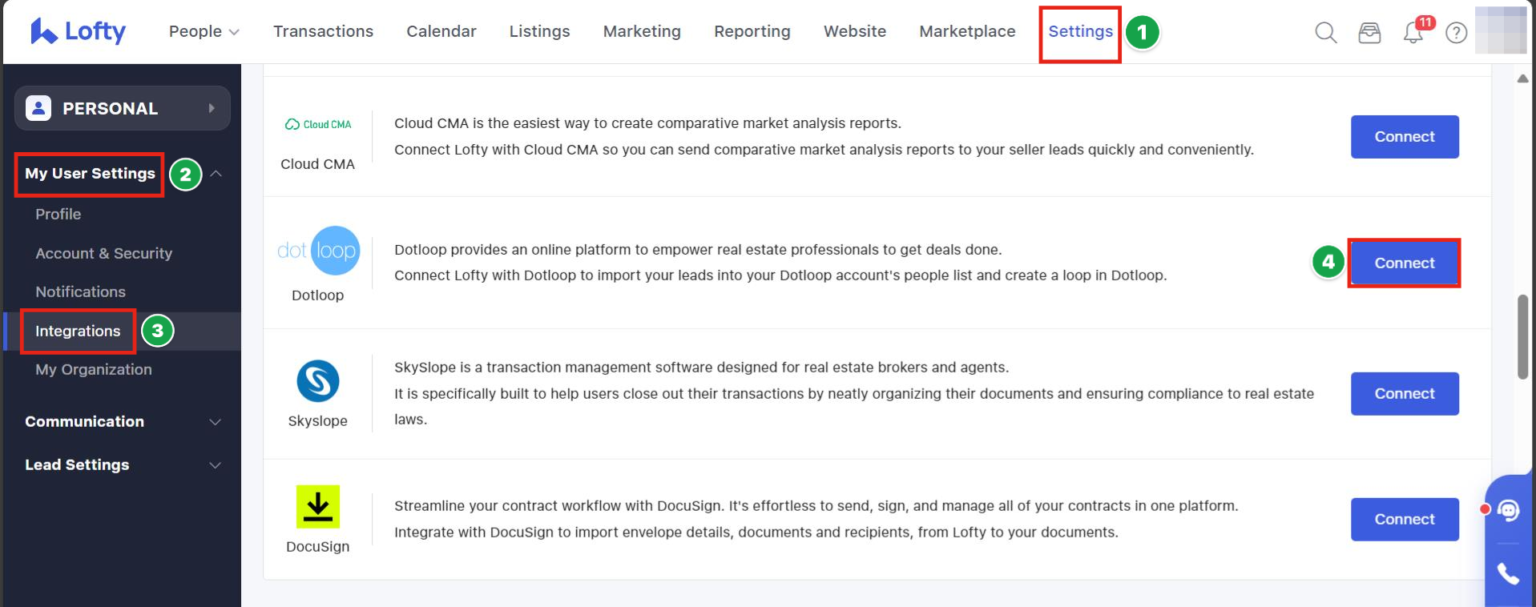Expand the Communication section
The width and height of the screenshot is (1536, 607).
215,422
